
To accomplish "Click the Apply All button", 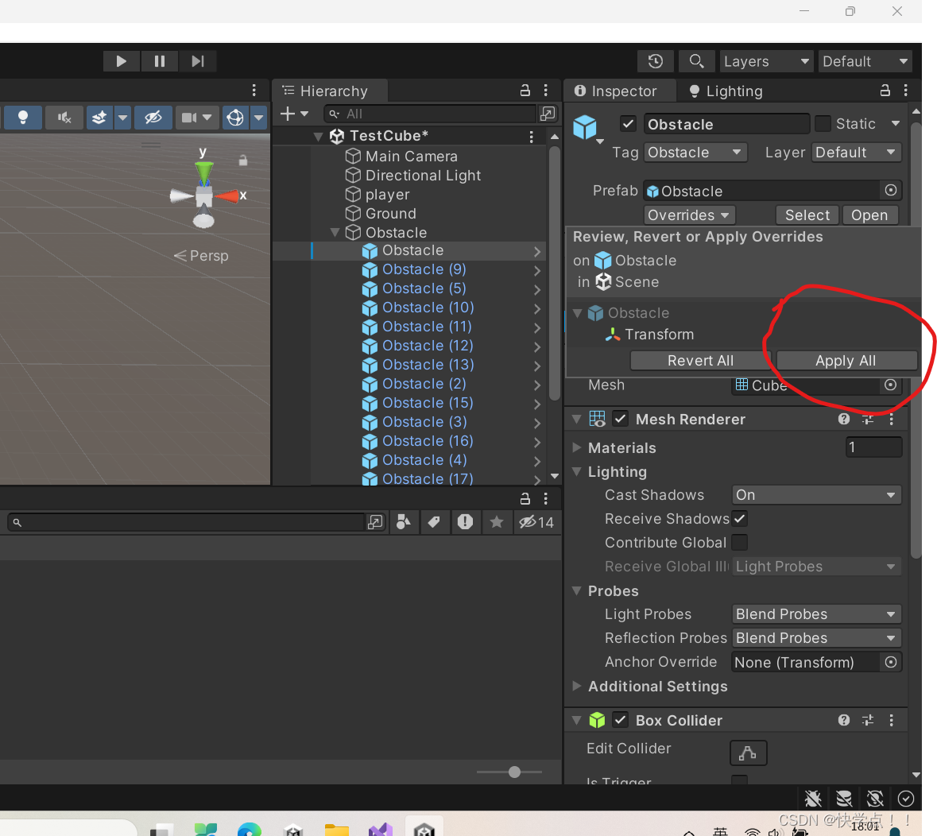I will pos(846,360).
